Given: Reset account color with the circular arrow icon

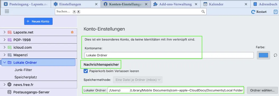Looking at the screenshot, I should coord(276,55).
